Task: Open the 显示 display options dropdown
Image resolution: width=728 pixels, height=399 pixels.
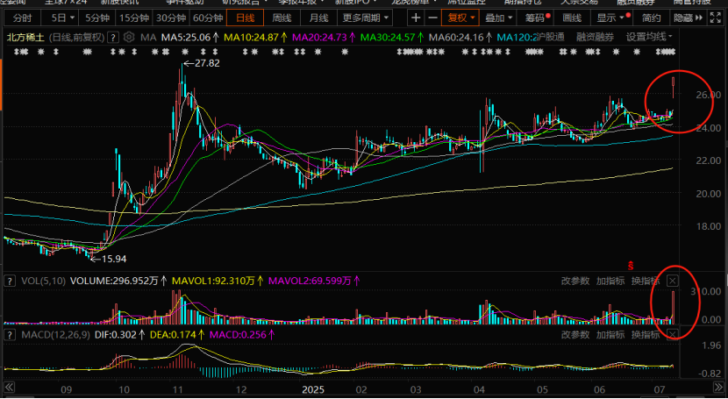Action: pos(611,18)
